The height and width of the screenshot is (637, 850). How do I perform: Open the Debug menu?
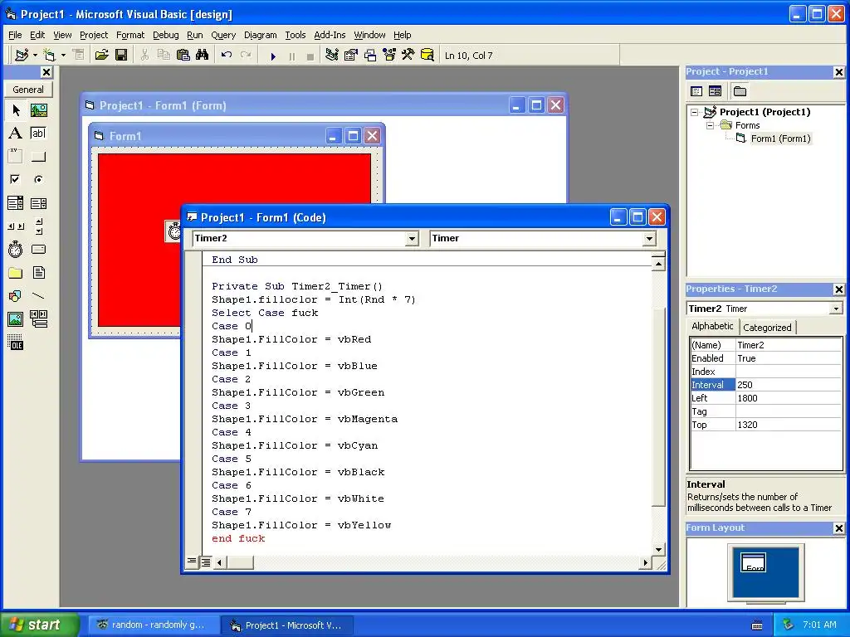point(165,35)
